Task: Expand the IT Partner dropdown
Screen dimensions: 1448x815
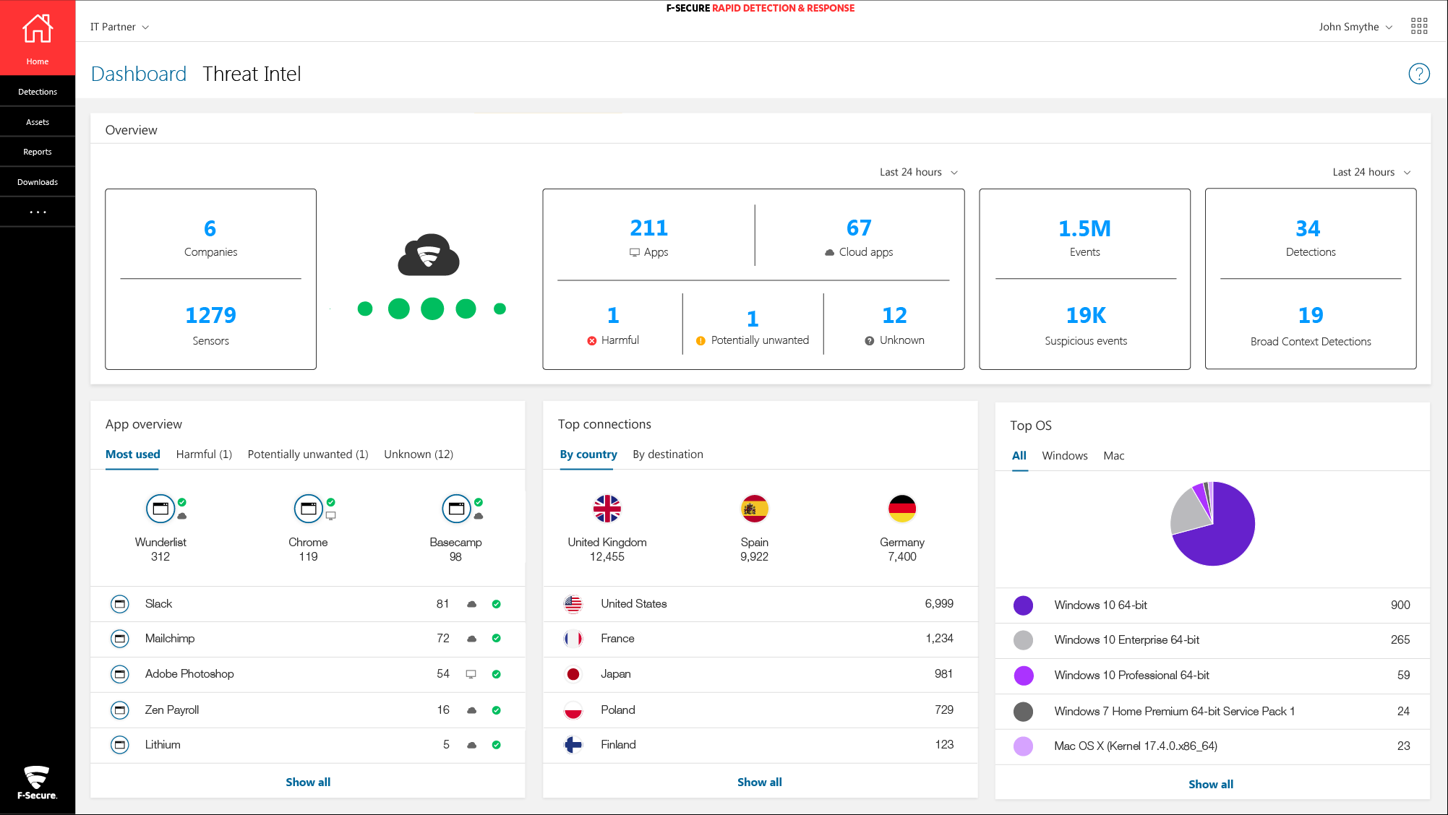Action: 119,27
